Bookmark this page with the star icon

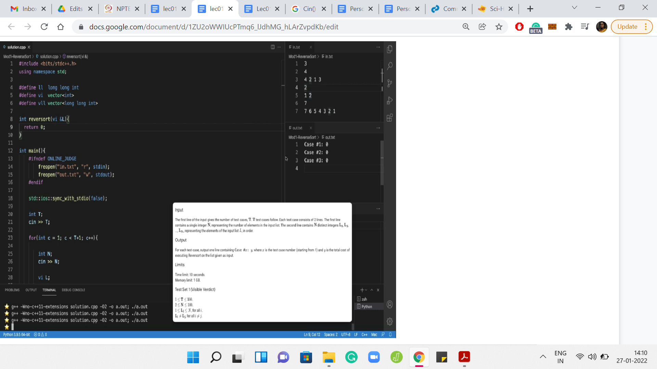click(x=499, y=27)
